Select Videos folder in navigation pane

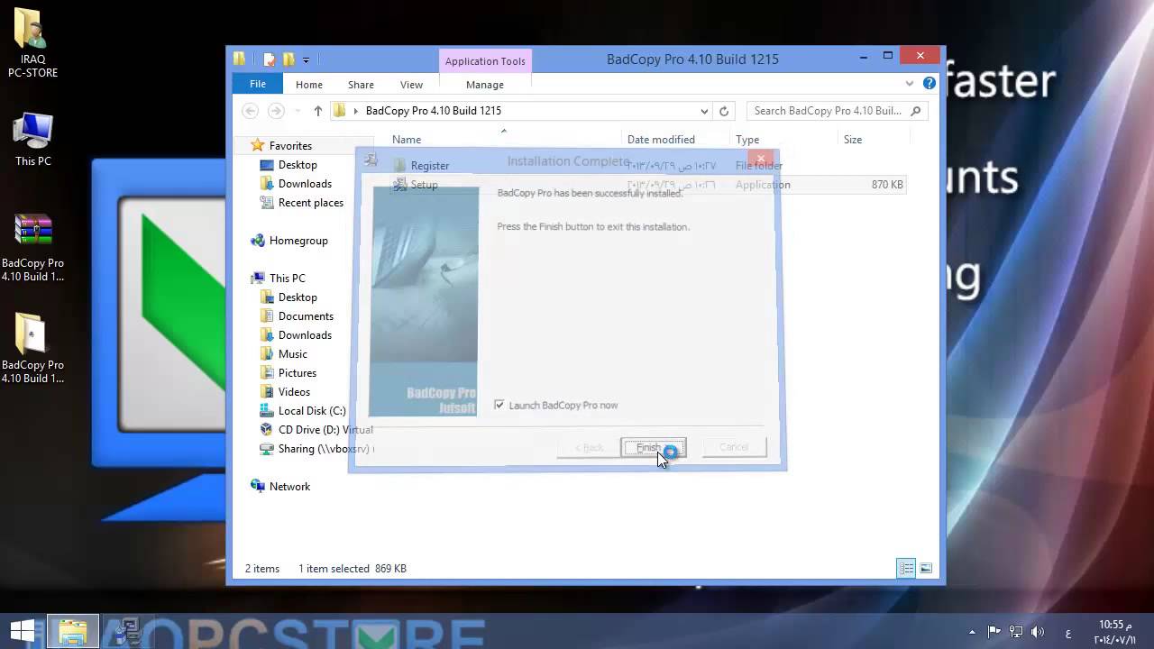(x=294, y=392)
